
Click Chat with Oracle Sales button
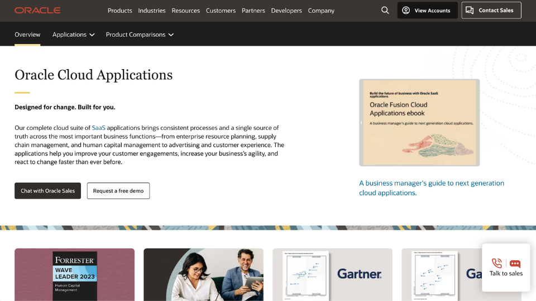[x=47, y=191]
